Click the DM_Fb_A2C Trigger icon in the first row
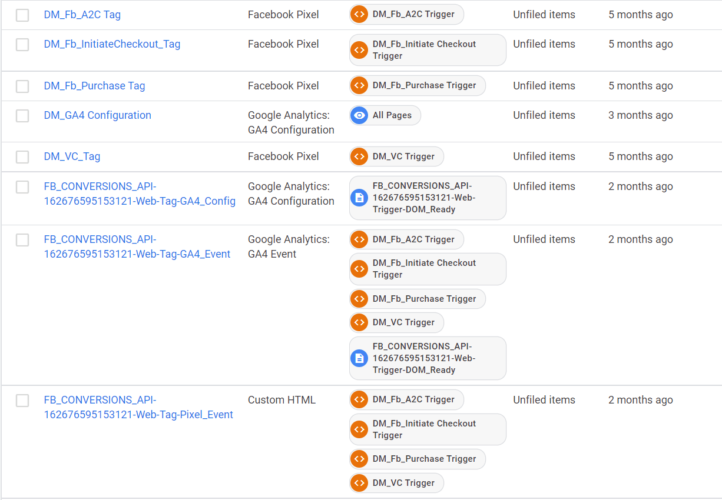 click(x=359, y=14)
